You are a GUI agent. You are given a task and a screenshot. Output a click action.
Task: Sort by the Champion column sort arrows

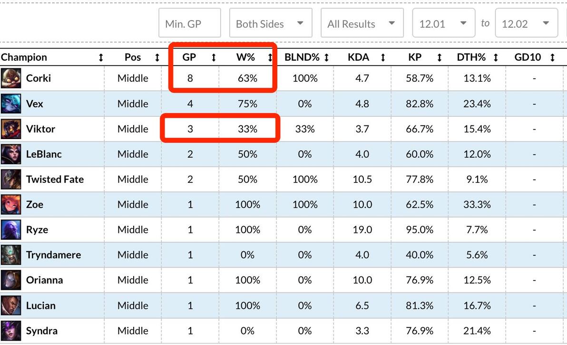tap(101, 57)
